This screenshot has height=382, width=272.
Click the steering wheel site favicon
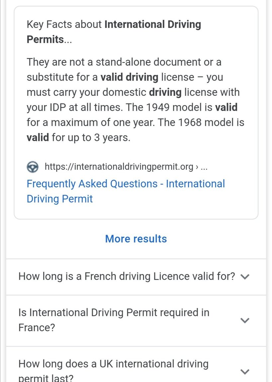point(33,167)
